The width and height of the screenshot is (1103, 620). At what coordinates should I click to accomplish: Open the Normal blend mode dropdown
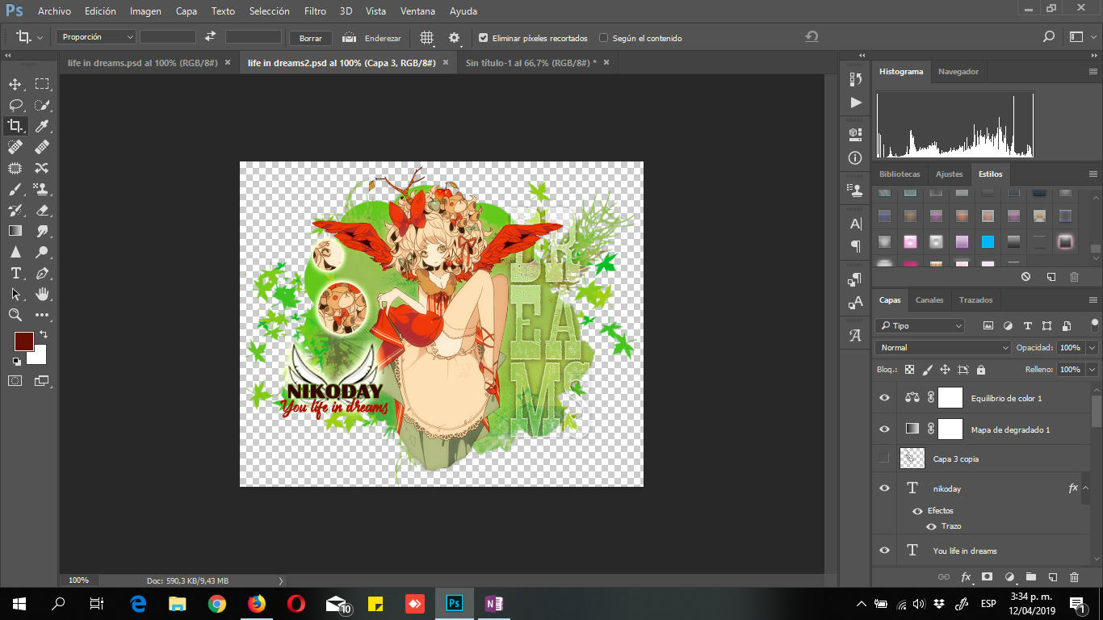(942, 347)
